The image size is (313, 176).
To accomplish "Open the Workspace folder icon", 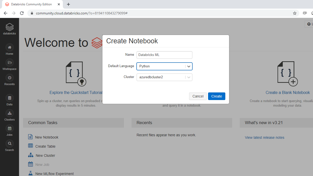I will tap(9, 63).
